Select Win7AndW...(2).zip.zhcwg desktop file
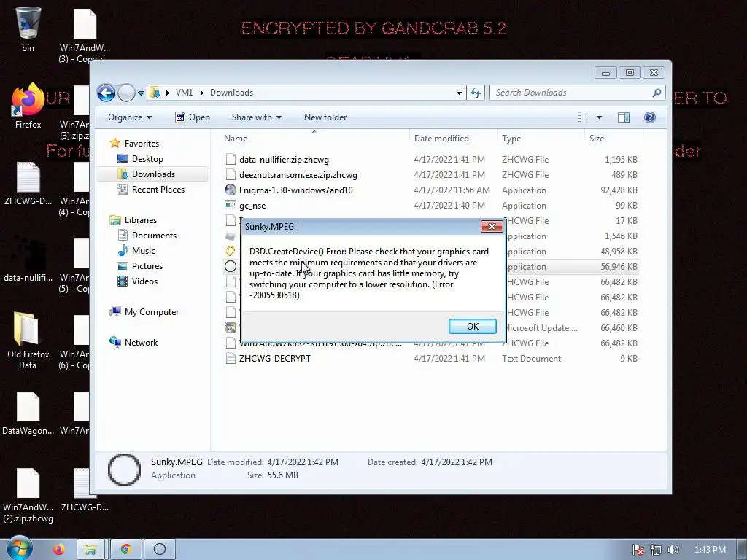This screenshot has width=747, height=560. pos(28,495)
